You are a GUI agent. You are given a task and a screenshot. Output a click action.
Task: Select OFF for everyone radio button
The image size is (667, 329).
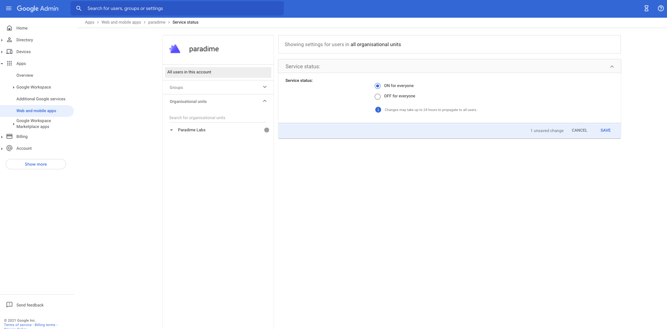click(x=378, y=97)
